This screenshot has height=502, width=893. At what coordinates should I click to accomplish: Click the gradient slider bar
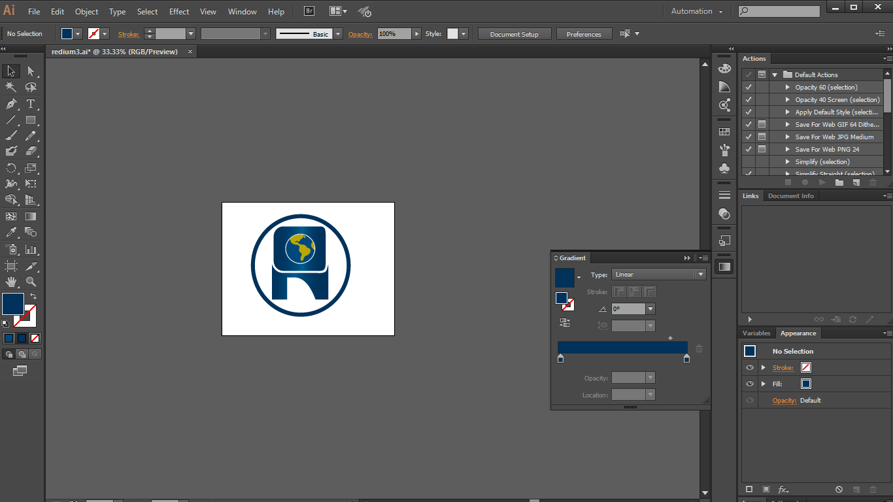tap(622, 348)
